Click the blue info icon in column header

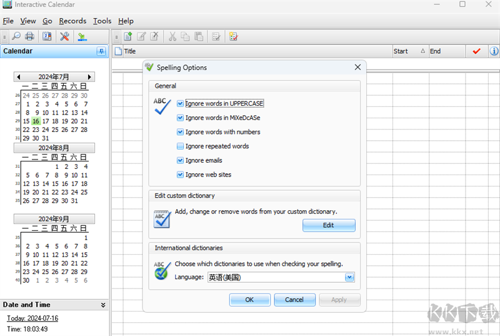[x=493, y=51]
